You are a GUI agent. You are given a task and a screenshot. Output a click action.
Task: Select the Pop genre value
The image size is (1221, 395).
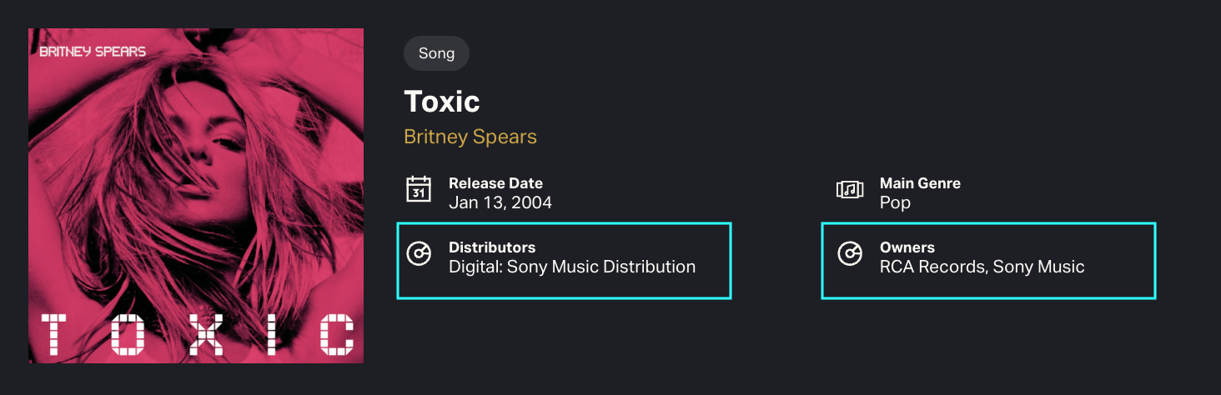tap(895, 202)
